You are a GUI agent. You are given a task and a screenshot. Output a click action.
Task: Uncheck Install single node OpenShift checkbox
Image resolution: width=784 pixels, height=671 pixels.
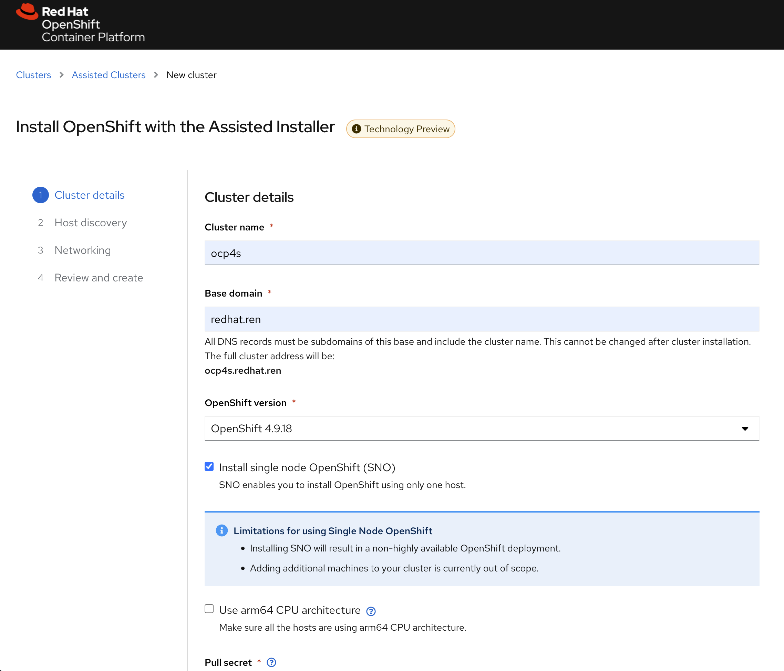tap(209, 466)
